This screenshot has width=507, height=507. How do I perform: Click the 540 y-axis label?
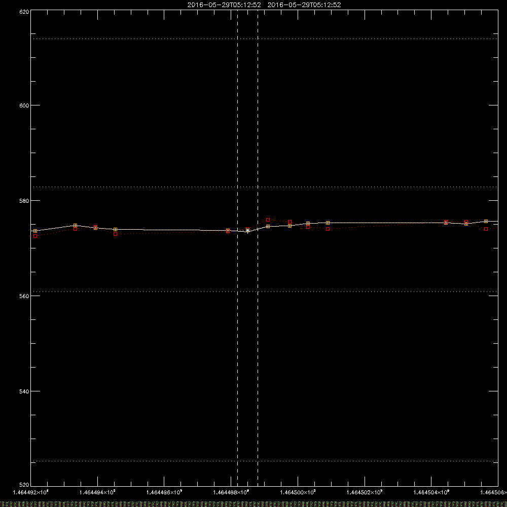pyautogui.click(x=24, y=391)
